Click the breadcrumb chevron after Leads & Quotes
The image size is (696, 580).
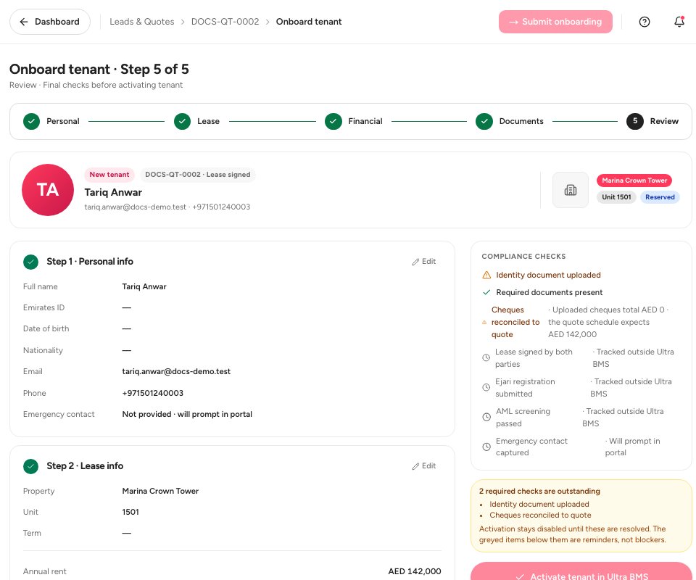[183, 22]
